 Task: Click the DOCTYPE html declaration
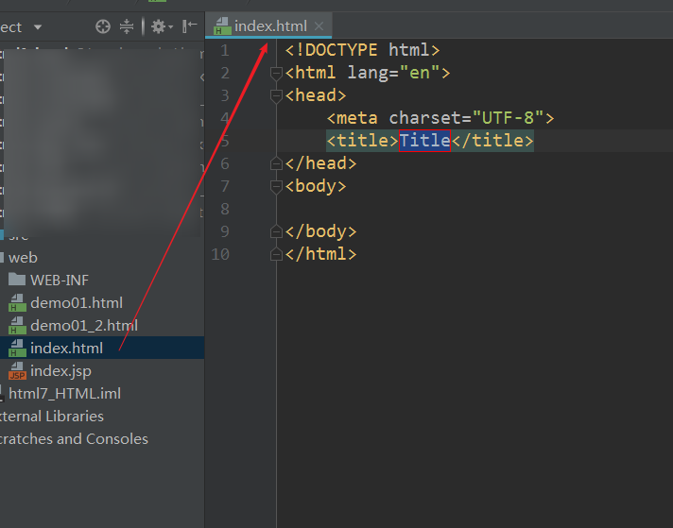362,50
